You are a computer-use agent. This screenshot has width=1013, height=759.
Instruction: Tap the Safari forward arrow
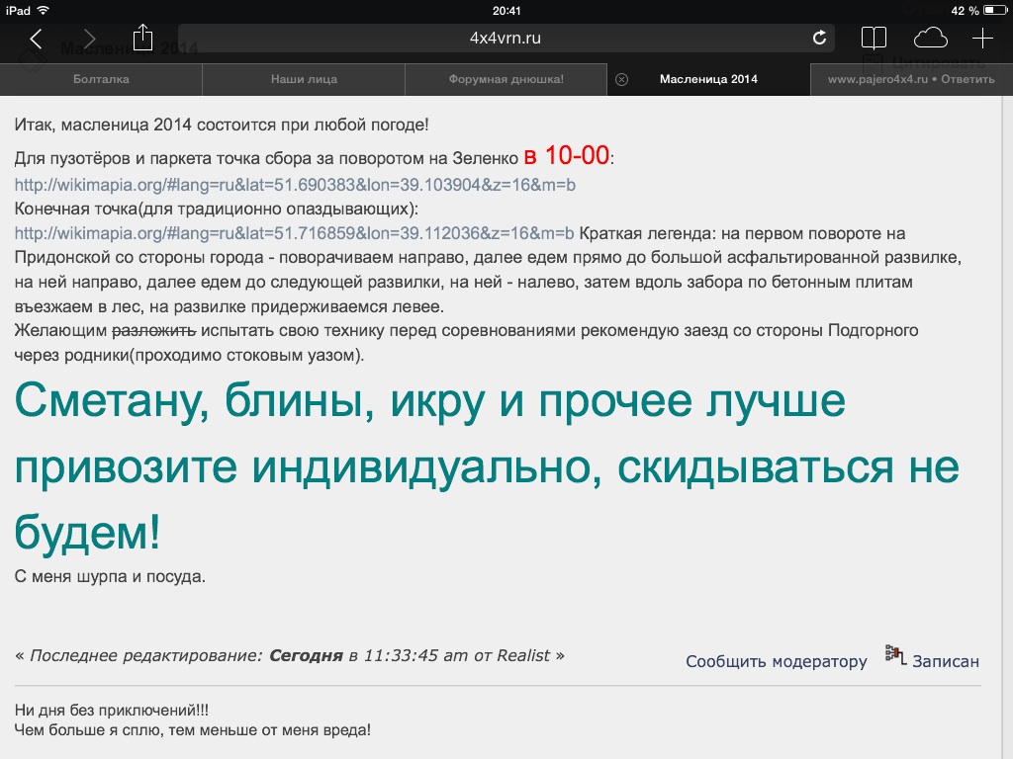pos(90,39)
